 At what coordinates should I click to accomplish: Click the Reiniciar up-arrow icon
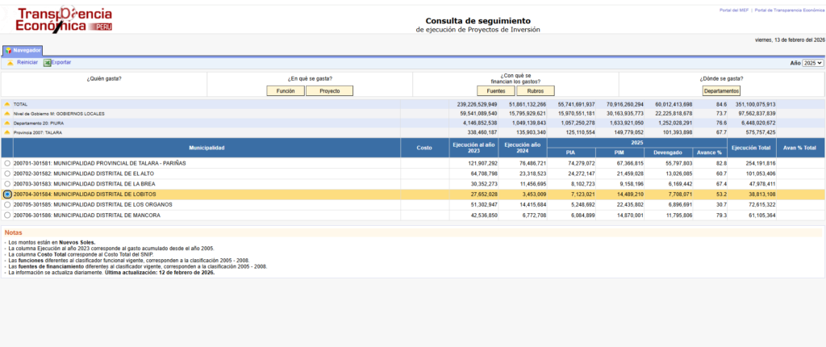pyautogui.click(x=10, y=62)
